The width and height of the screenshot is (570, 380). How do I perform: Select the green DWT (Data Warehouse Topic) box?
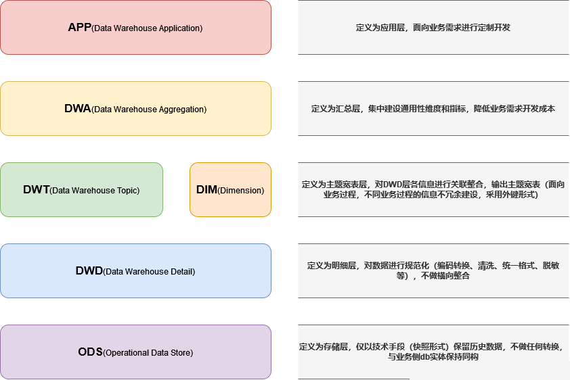(x=81, y=190)
